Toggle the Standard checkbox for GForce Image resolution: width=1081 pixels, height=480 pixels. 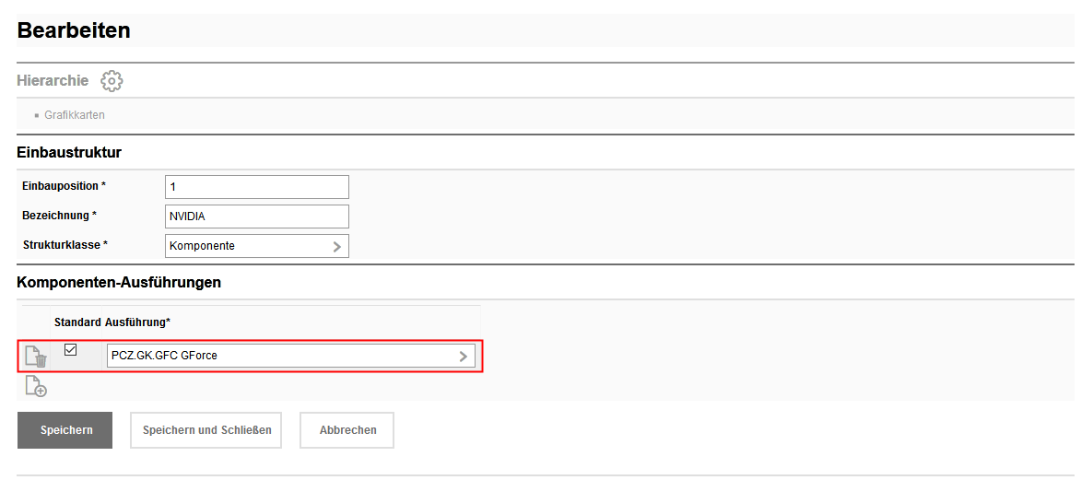[71, 350]
